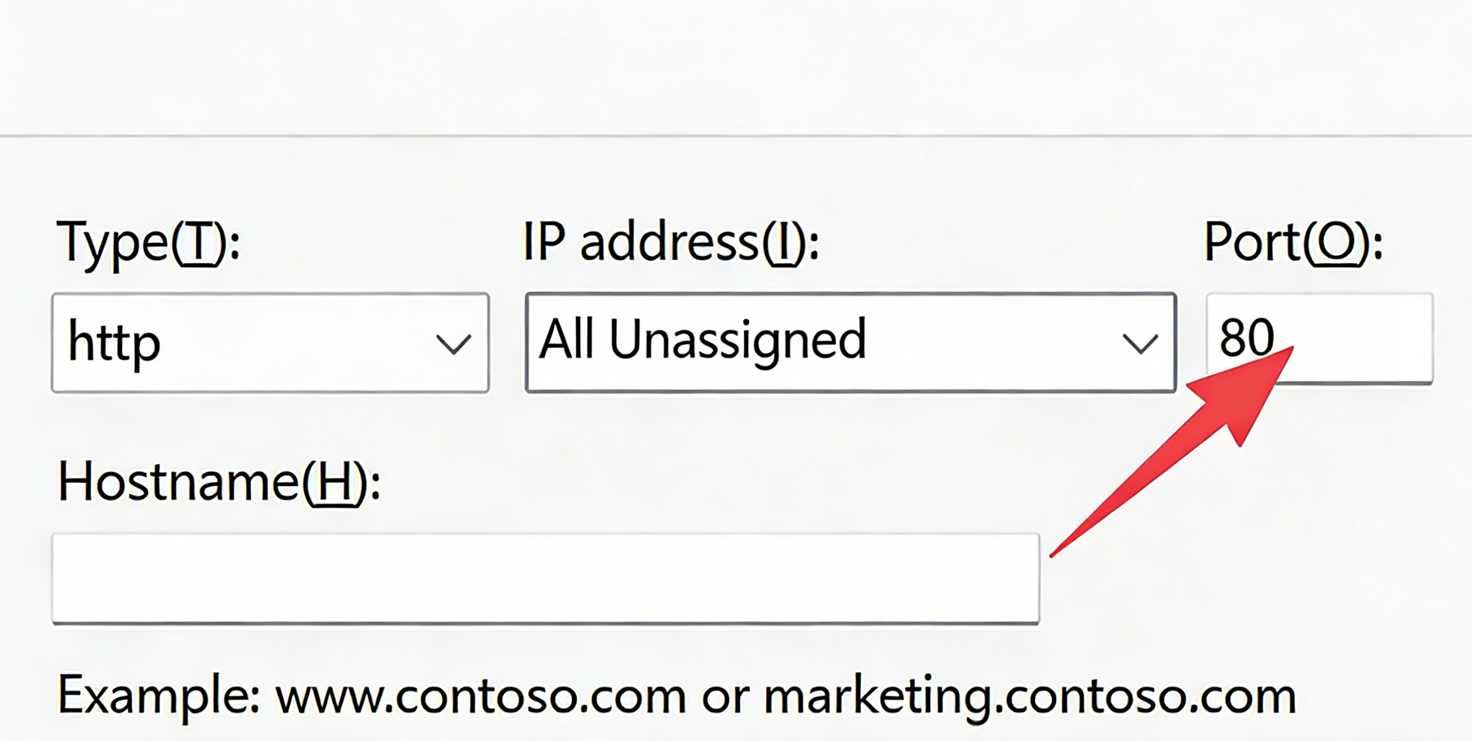Click the Type(T) label

[149, 242]
